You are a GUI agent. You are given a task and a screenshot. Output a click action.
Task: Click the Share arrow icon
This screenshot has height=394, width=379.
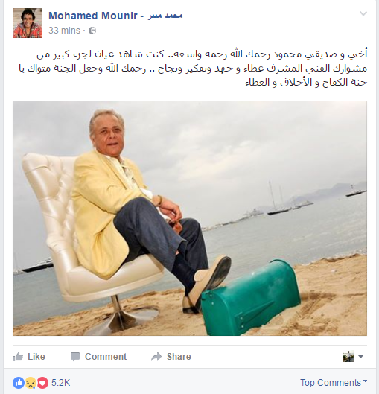click(156, 357)
